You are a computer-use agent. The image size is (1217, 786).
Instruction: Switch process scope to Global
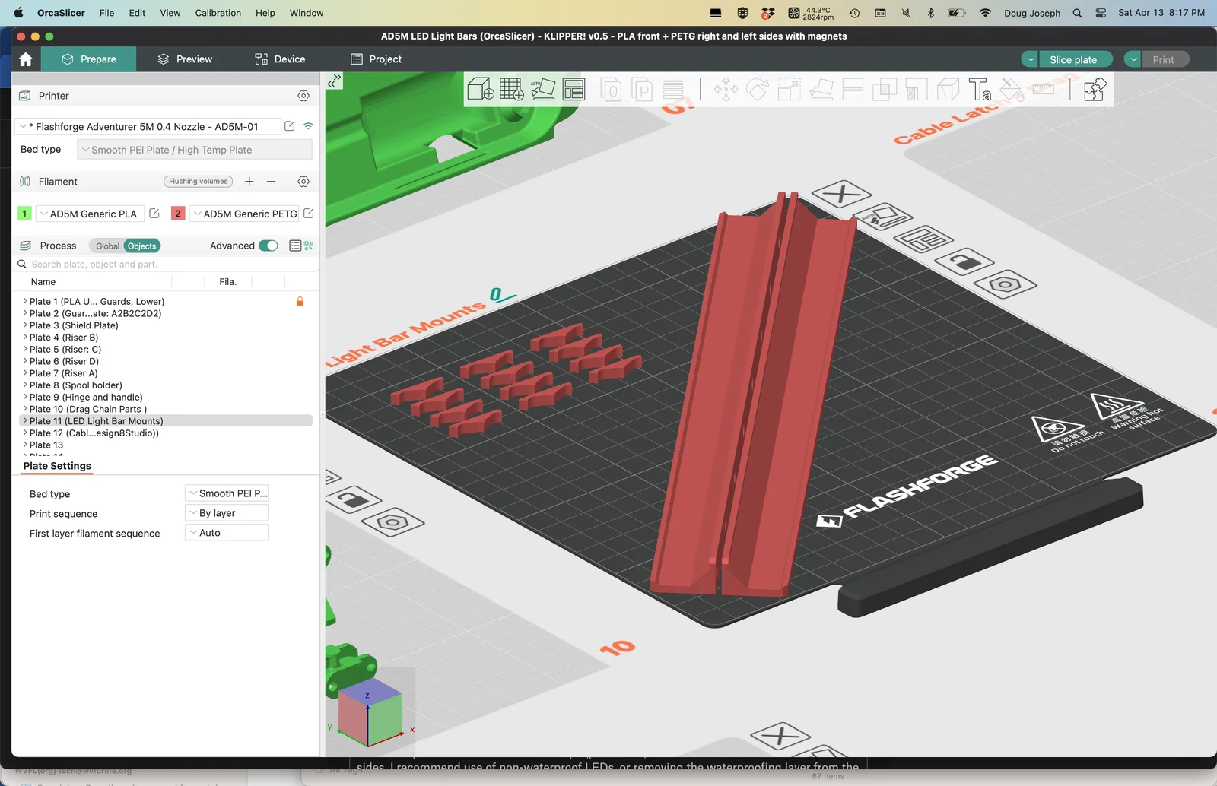pos(107,246)
